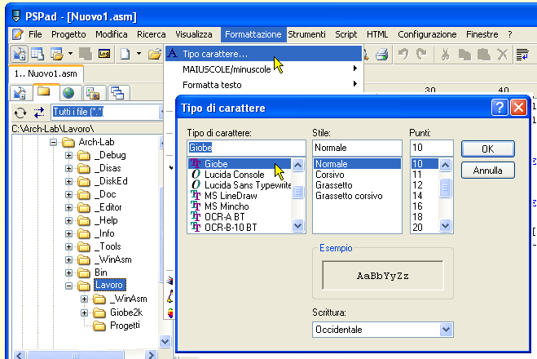Click the printer icon in toolbar
This screenshot has width=537, height=359.
point(381,54)
